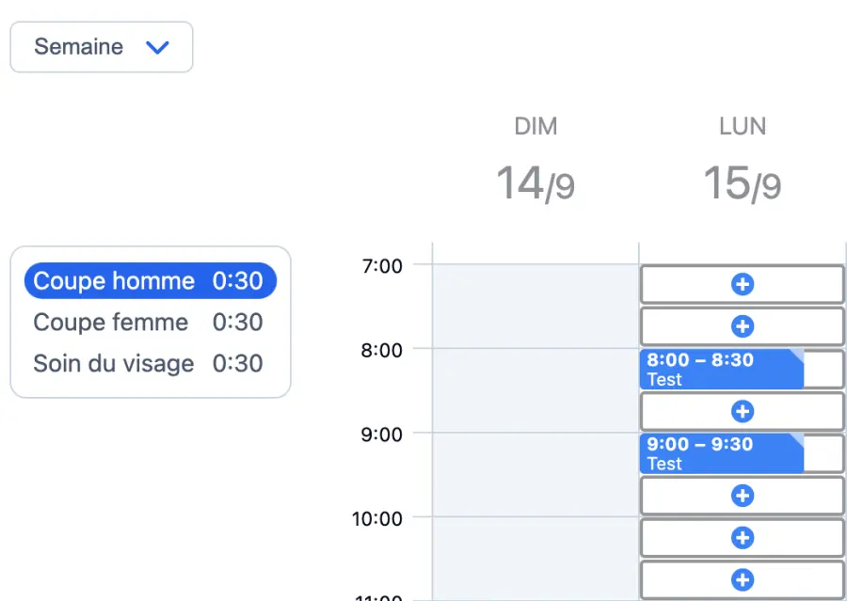Click the plus icon in the 10:30 slot
This screenshot has height=601, width=847.
point(743,579)
